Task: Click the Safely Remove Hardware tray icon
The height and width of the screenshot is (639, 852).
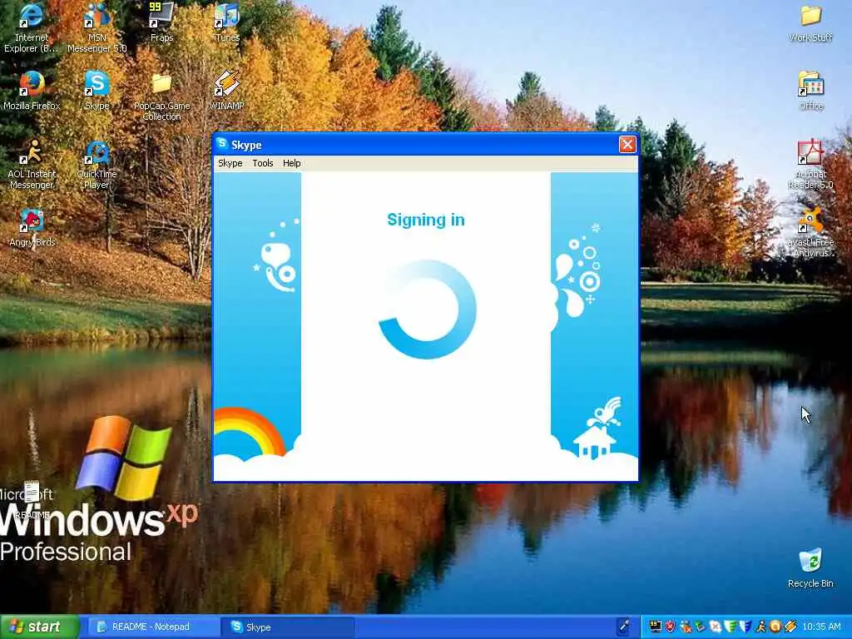Action: pyautogui.click(x=701, y=627)
